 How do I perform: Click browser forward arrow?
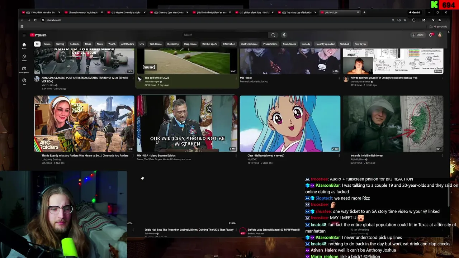coord(29,20)
